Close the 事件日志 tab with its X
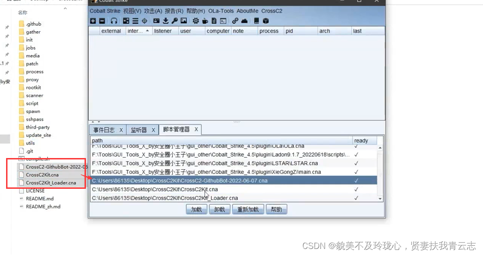483x255 pixels. point(121,130)
